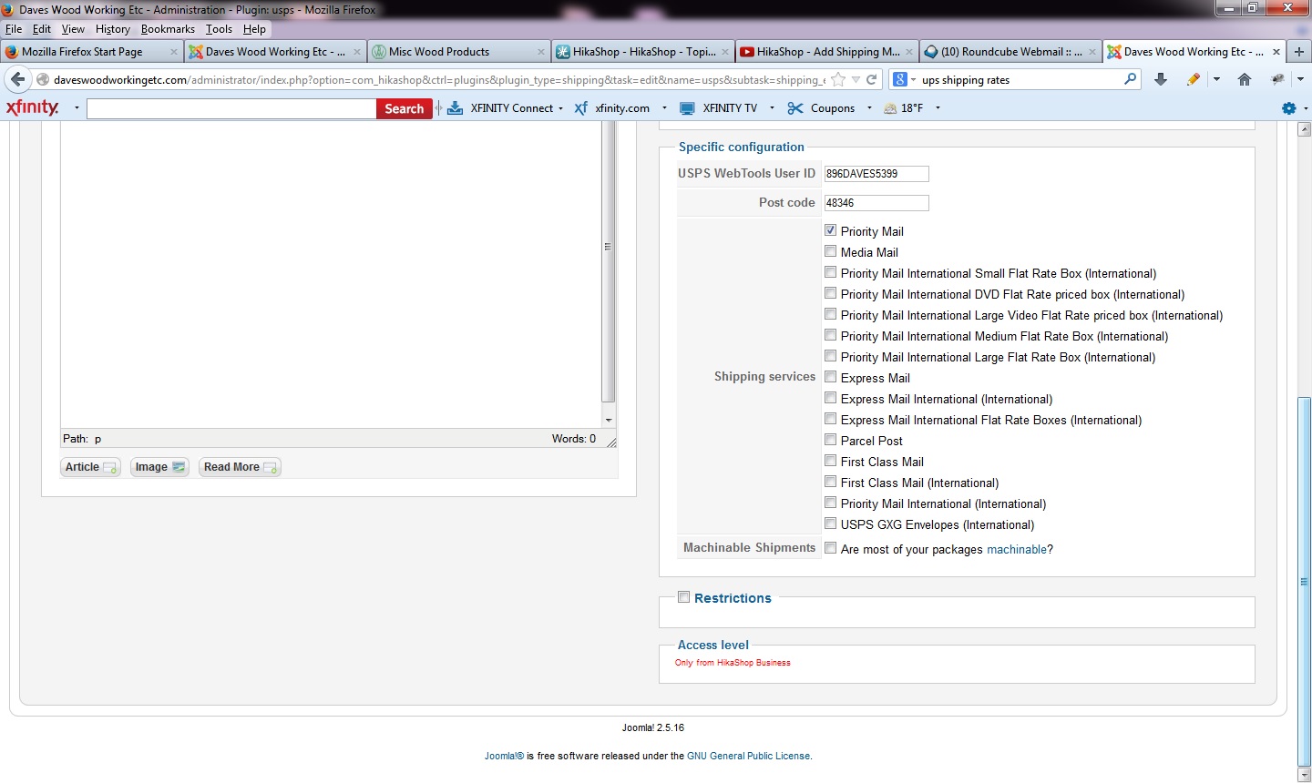Open the machinable link
The height and width of the screenshot is (783, 1312).
pos(1017,549)
